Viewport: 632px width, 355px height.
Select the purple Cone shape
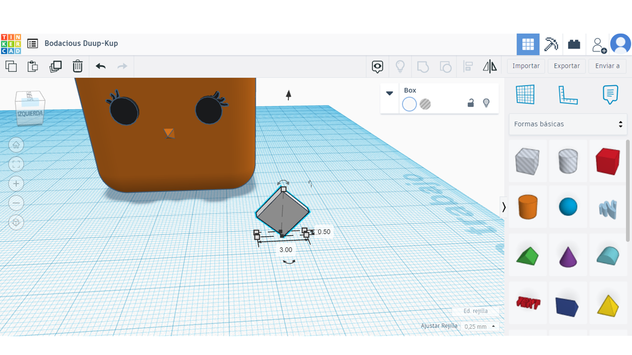point(568,257)
